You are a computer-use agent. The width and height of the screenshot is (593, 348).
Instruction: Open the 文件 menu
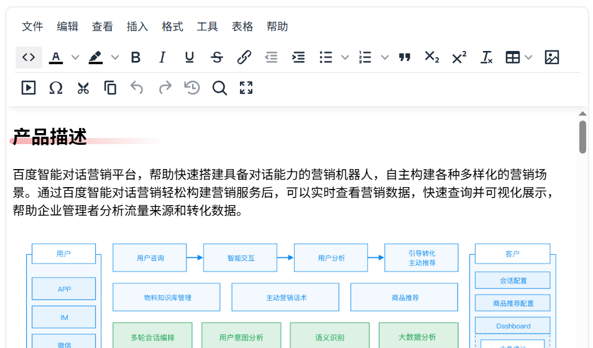coord(32,27)
